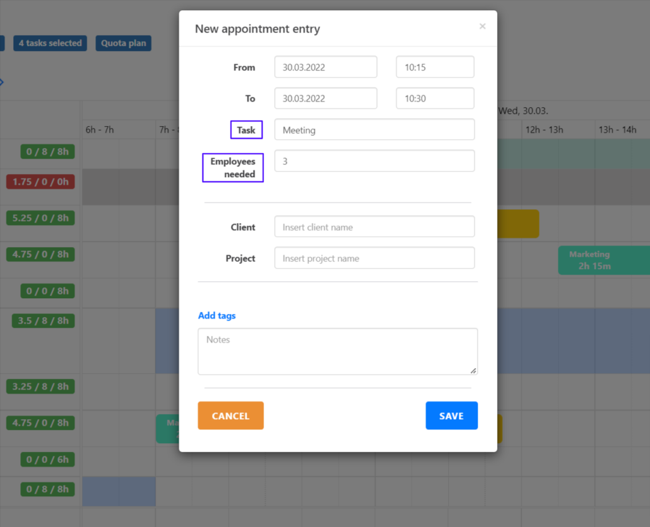
Task: Click the red 1.75 / 0 / 0h badge
Action: 40,182
